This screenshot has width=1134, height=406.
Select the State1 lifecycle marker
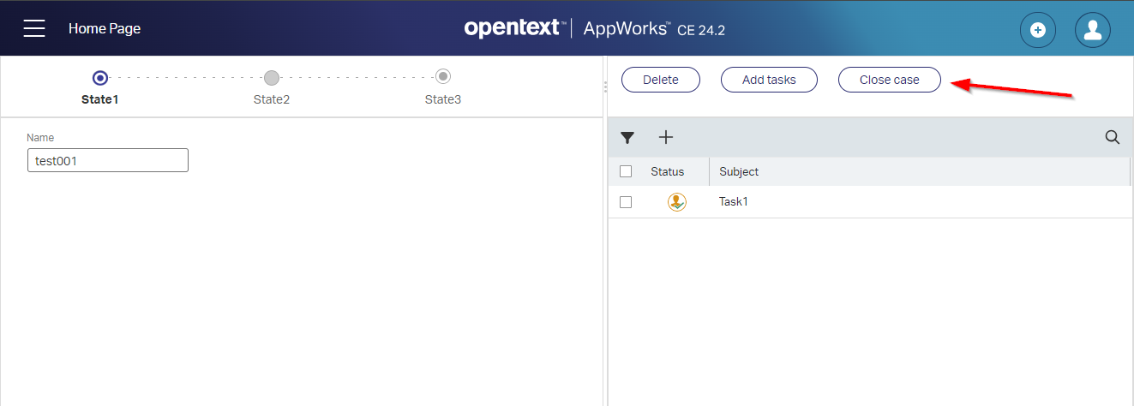click(100, 78)
